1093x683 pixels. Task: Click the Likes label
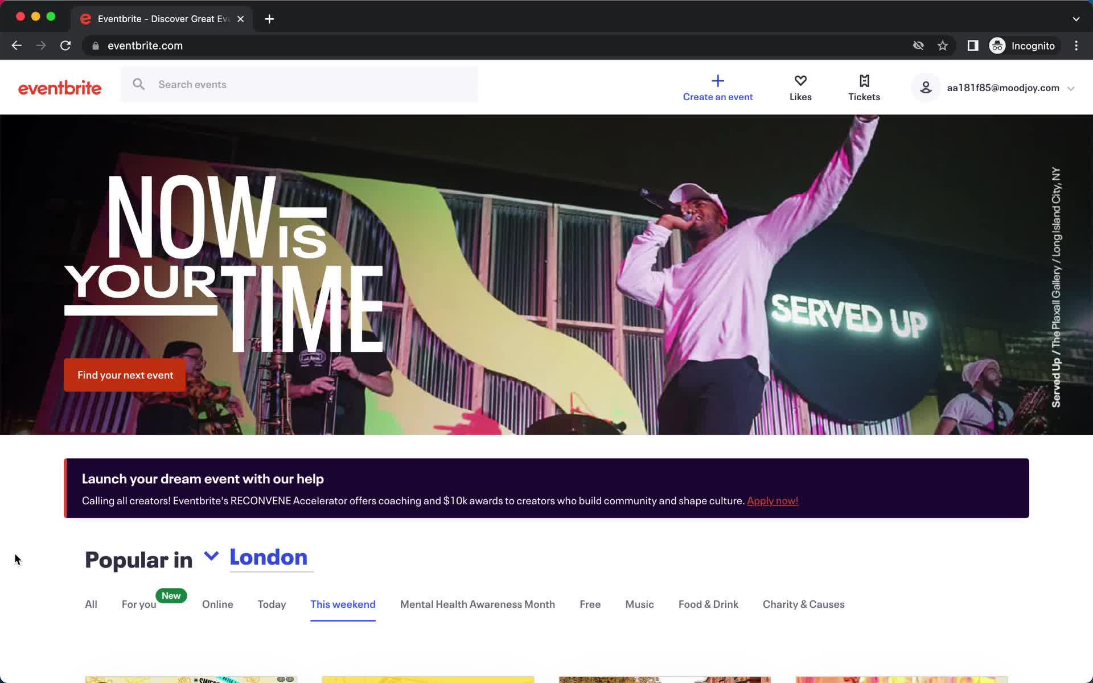click(800, 97)
